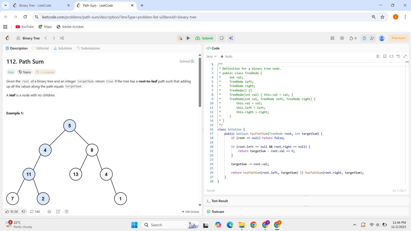This screenshot has width=411, height=231.
Task: Bookmark this page star in address bar
Action: click(383, 17)
